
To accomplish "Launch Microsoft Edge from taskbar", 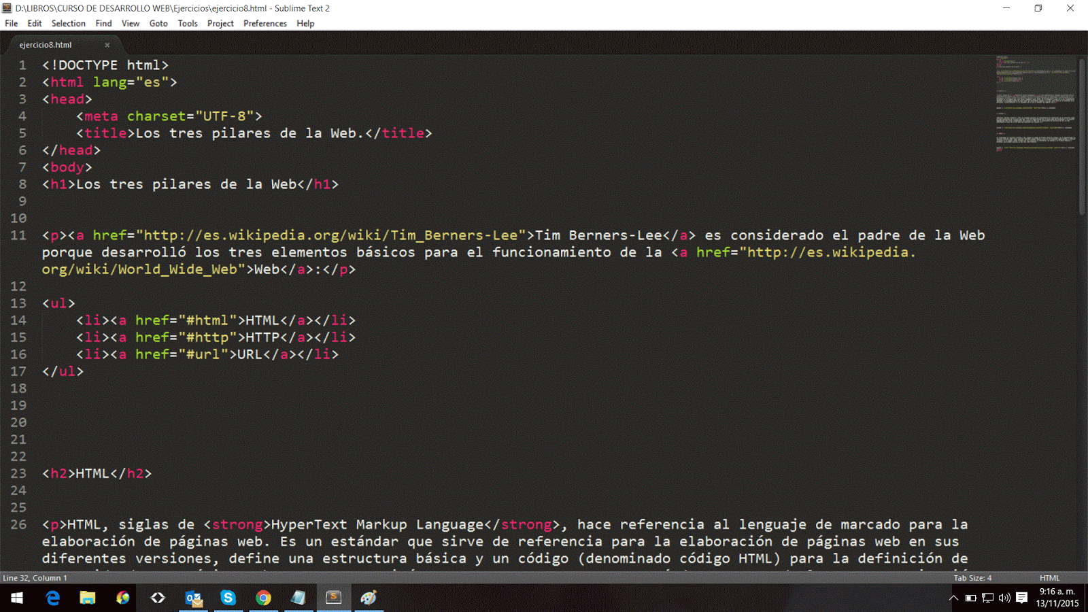I will click(52, 598).
